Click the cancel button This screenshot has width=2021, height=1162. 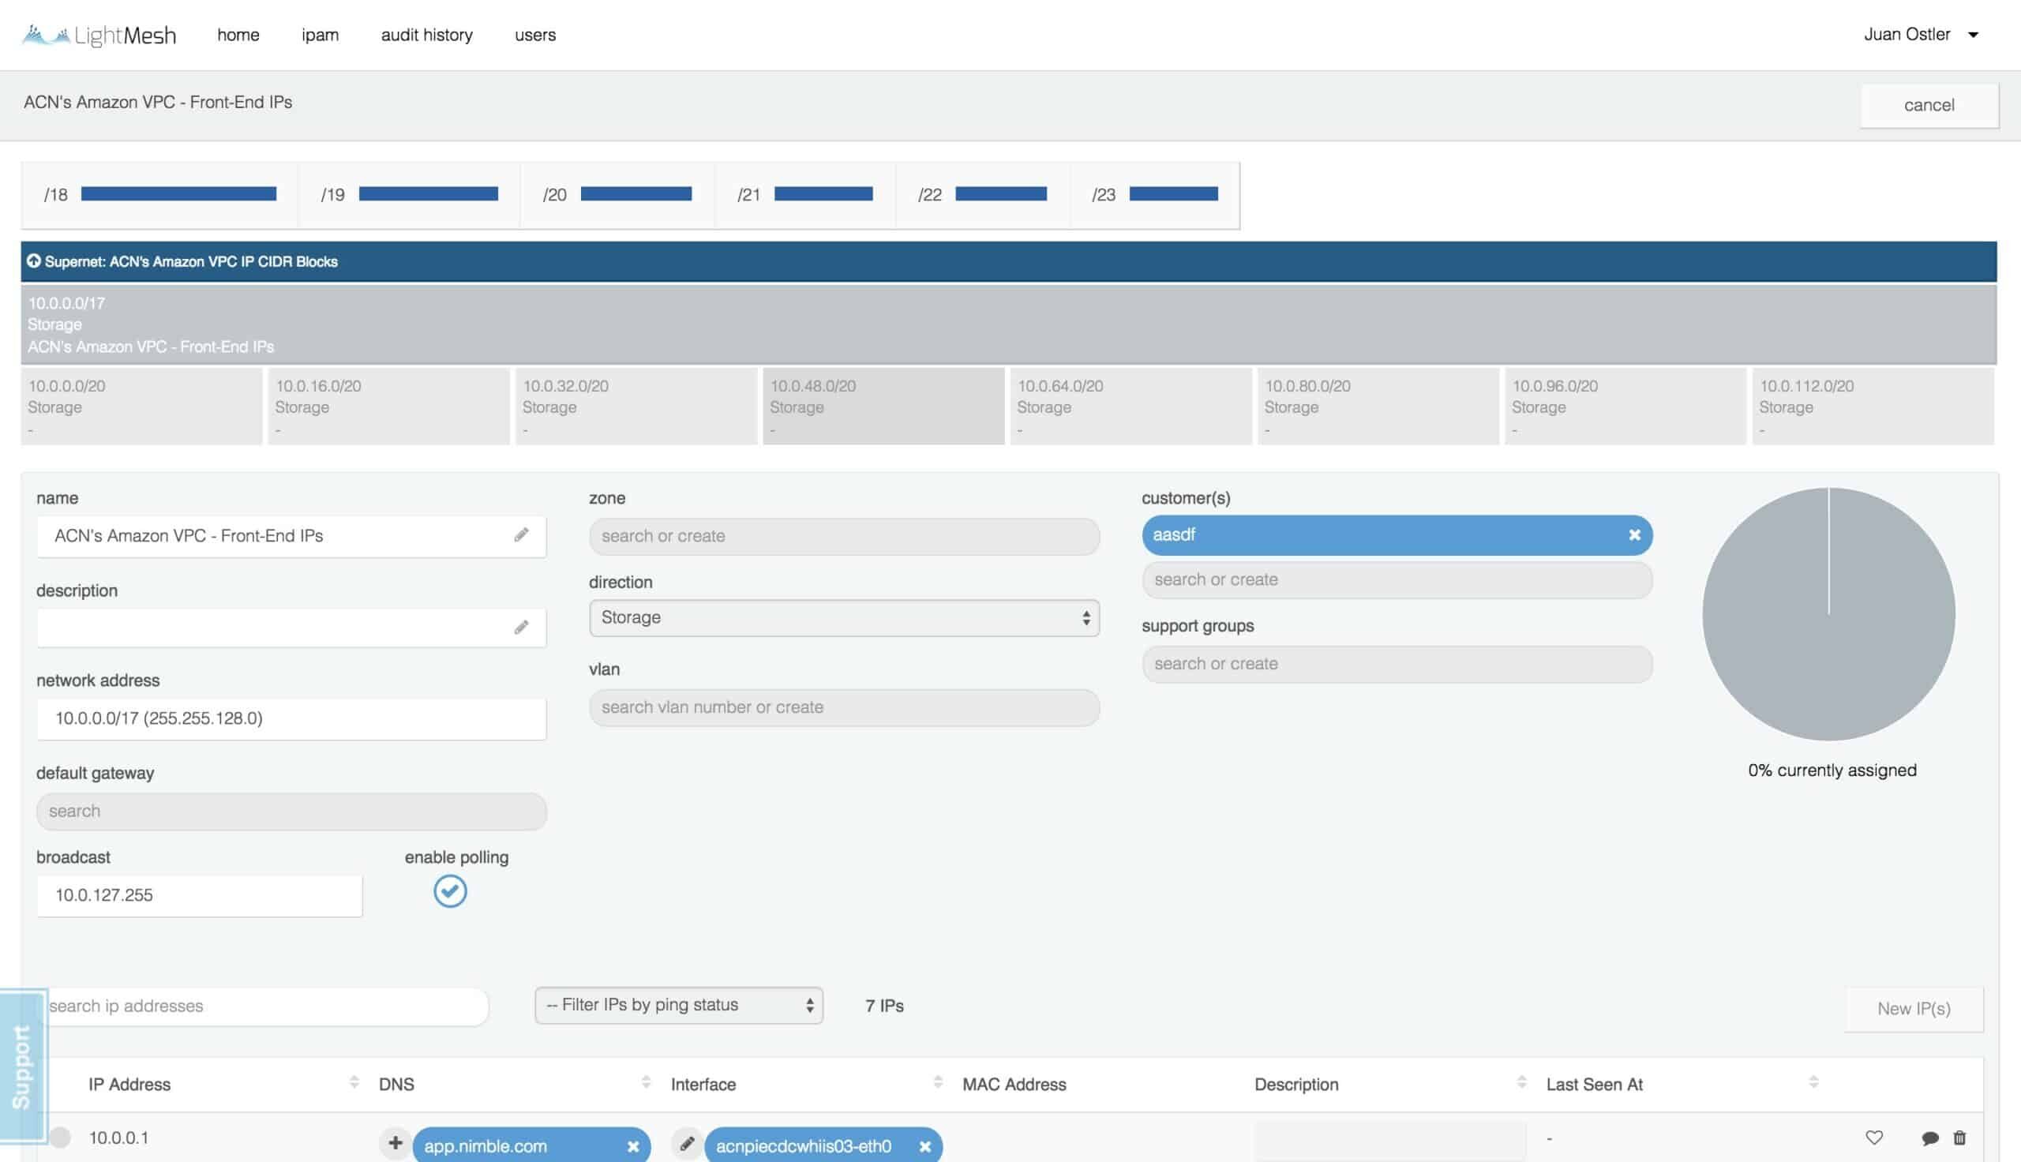click(x=1929, y=105)
